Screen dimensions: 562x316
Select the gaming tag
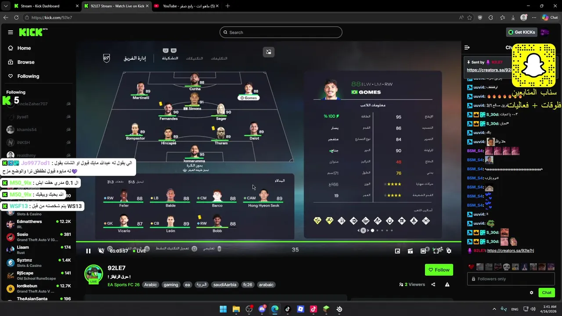pos(171,285)
